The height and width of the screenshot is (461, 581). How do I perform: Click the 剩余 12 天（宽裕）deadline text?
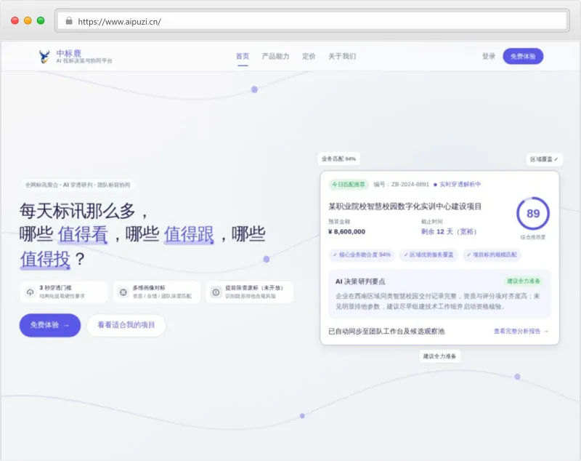coord(449,232)
